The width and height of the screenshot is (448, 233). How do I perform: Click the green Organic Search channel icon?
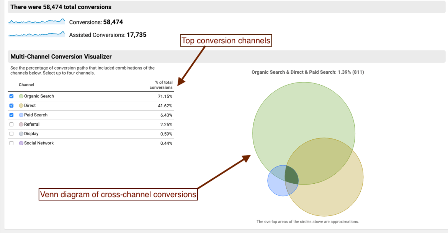pos(21,96)
